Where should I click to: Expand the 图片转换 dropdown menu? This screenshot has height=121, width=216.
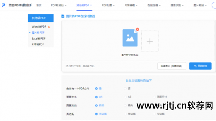pos(200,5)
